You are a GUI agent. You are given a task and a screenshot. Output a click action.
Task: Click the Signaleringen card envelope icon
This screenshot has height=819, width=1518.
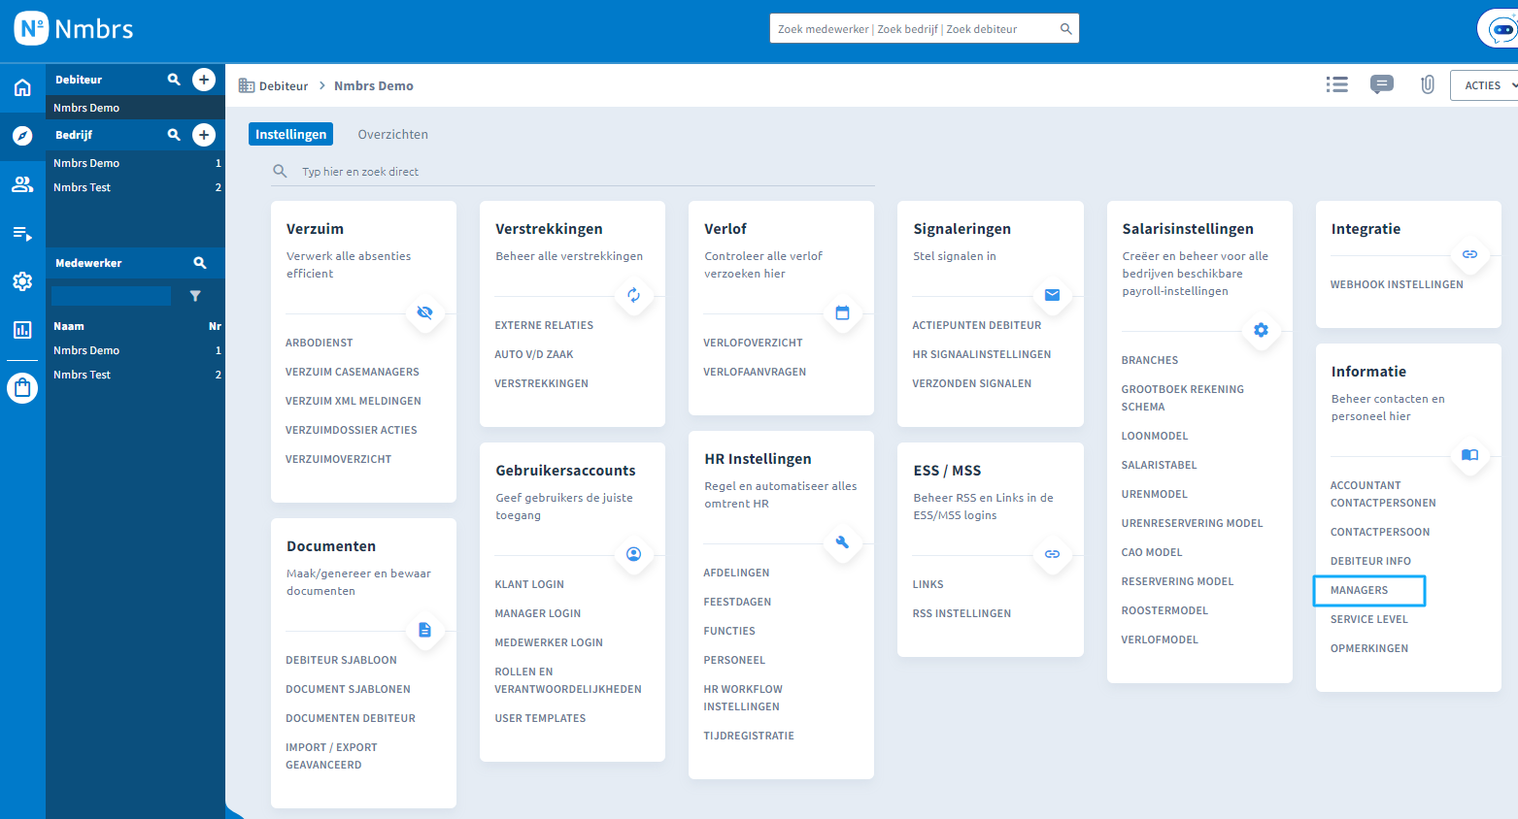coord(1052,295)
